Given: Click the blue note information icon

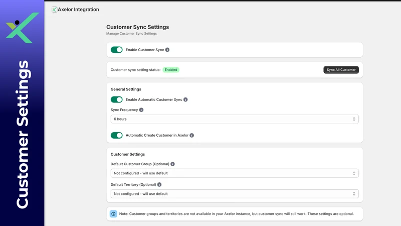Looking at the screenshot, I should (113, 214).
